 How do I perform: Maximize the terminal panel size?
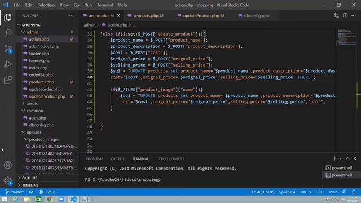pos(347,158)
